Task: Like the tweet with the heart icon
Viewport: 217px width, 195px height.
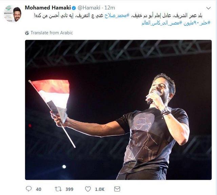Action: point(88,189)
